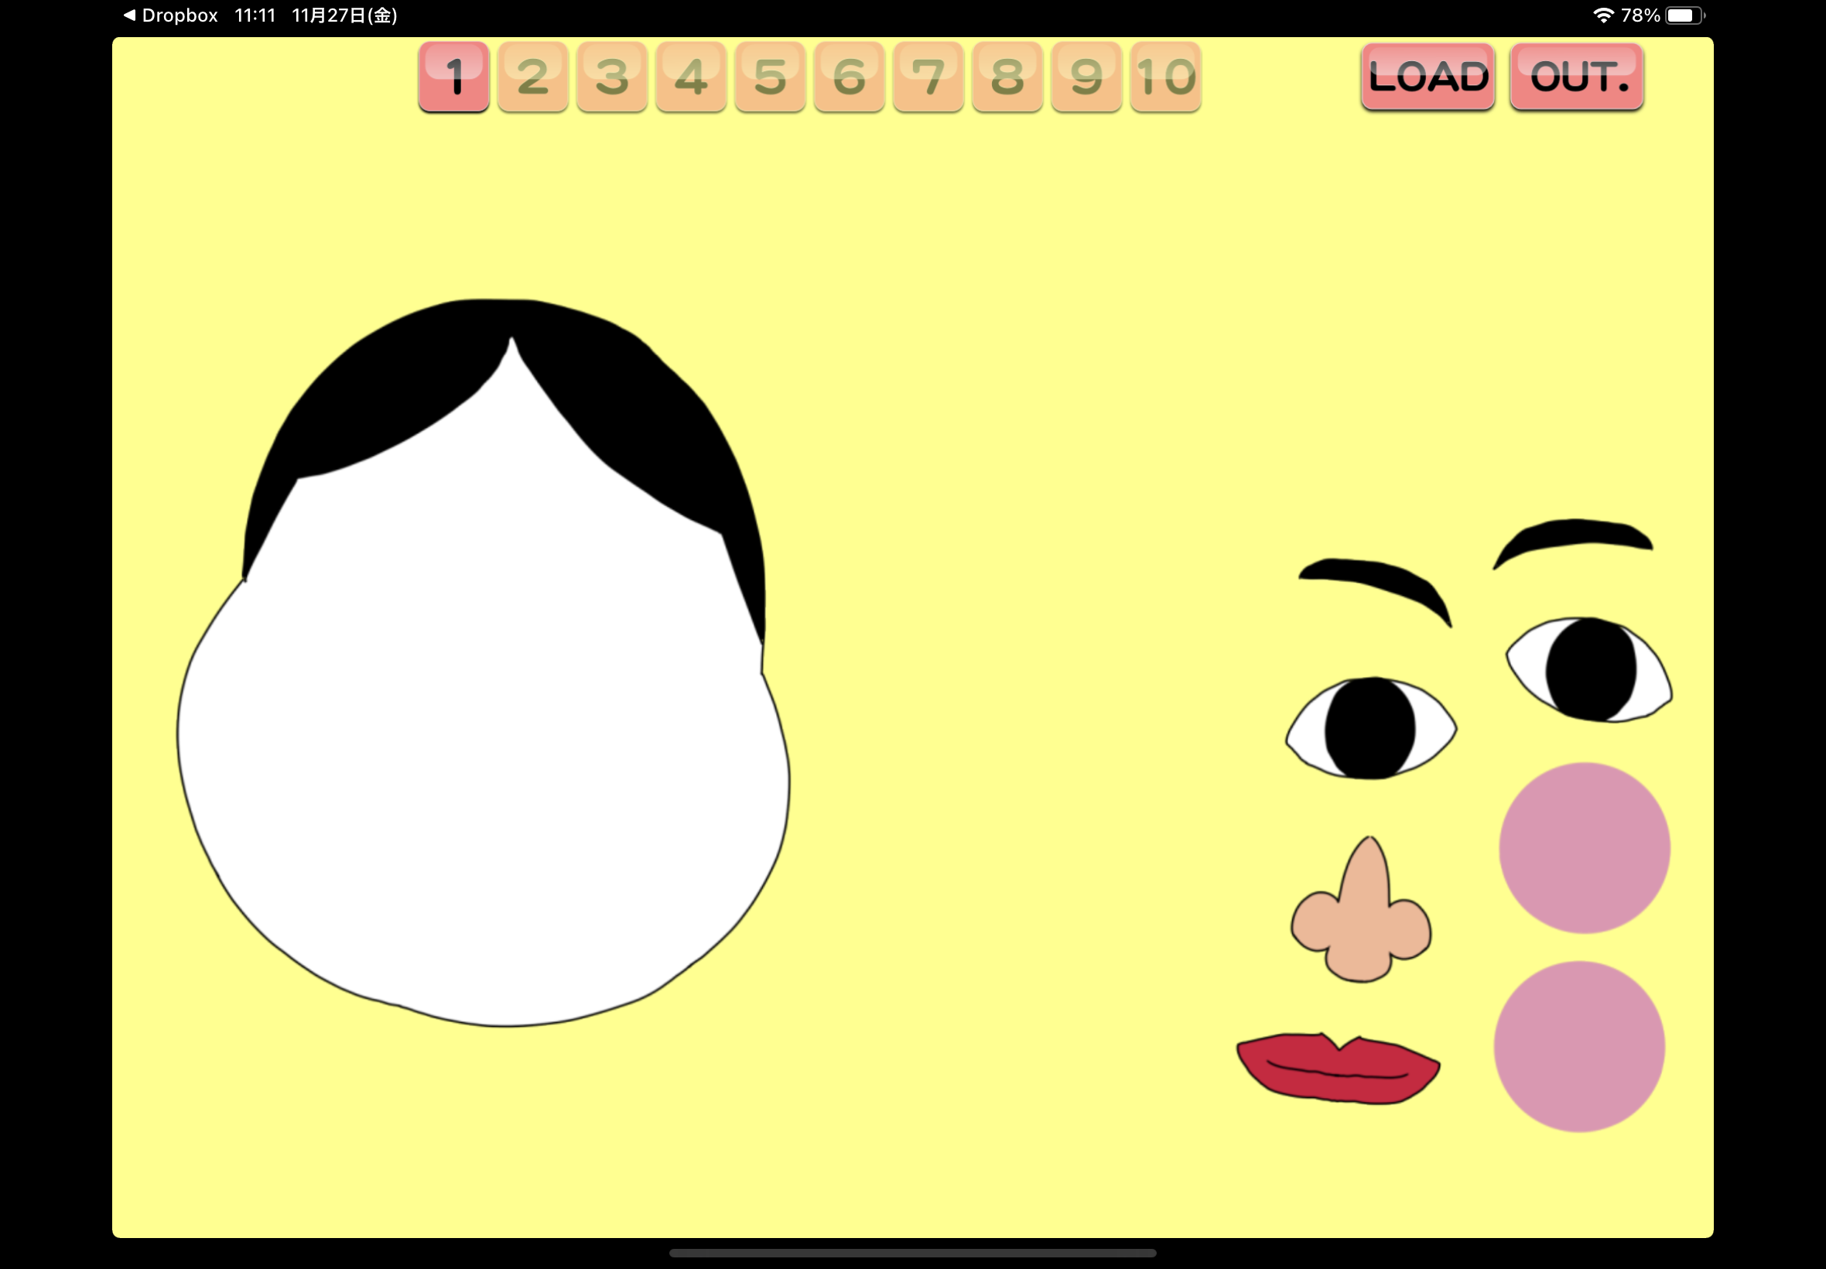Switch to face number 4

pos(691,77)
